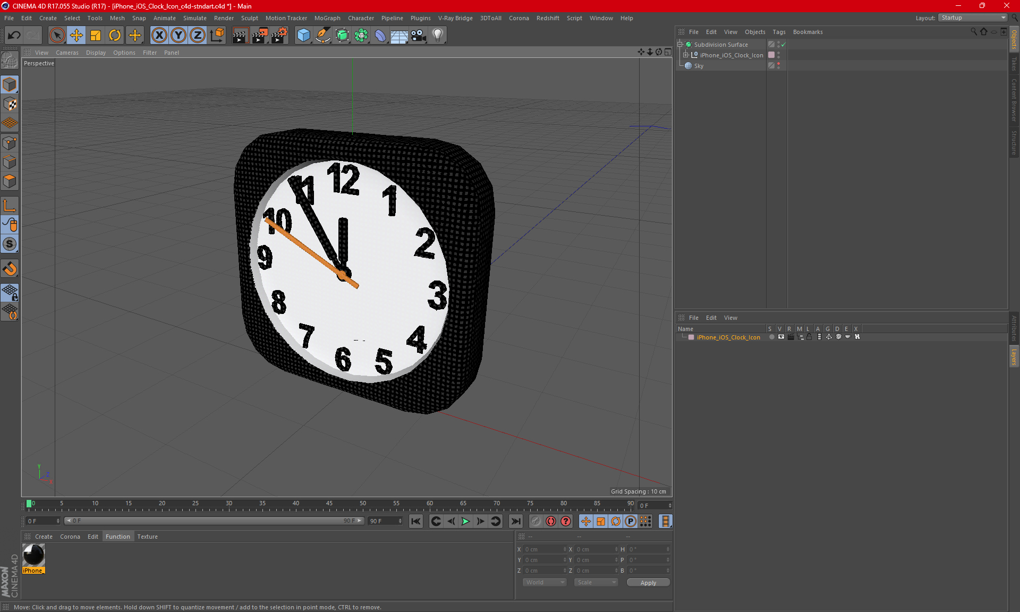Click the iPhone layer color swatch
1020x612 pixels.
coord(691,337)
